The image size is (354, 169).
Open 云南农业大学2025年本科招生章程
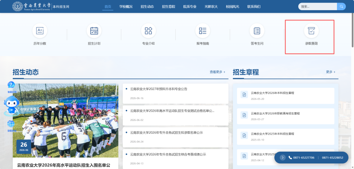(272, 134)
